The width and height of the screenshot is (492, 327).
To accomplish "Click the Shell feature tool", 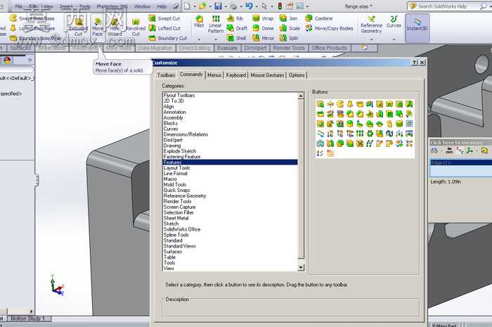I will [x=237, y=38].
